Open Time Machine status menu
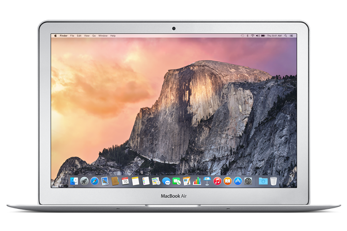 [x=243, y=35]
